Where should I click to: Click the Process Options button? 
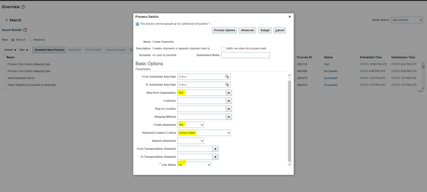point(225,30)
